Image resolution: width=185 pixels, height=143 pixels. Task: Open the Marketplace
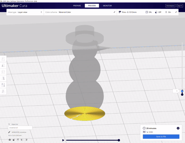click(x=170, y=6)
